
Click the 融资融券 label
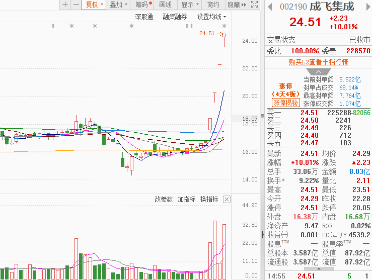pyautogui.click(x=175, y=17)
